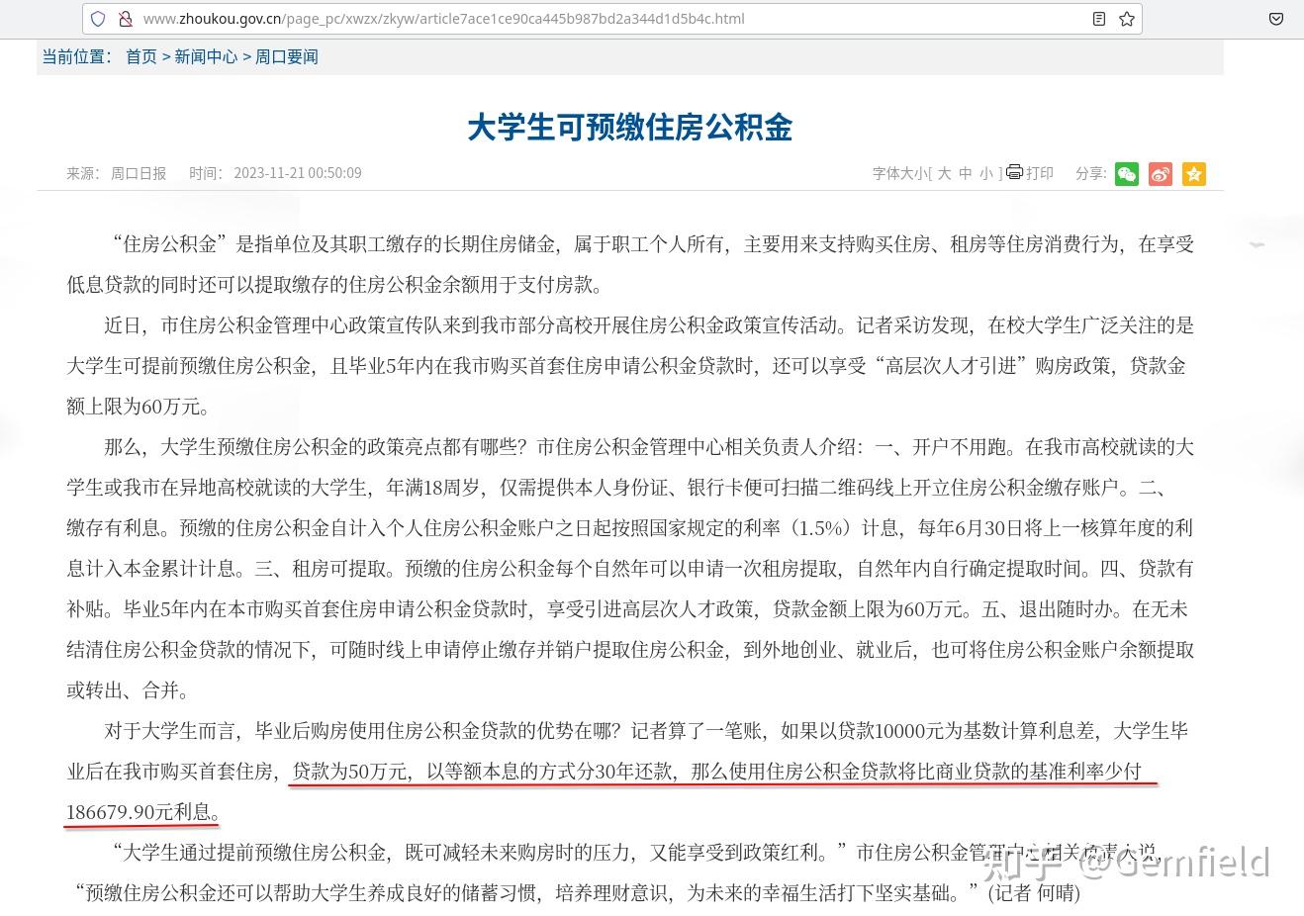Share via the yellow star favorites icon
Screen dimensions: 1304x916
pos(1194,174)
